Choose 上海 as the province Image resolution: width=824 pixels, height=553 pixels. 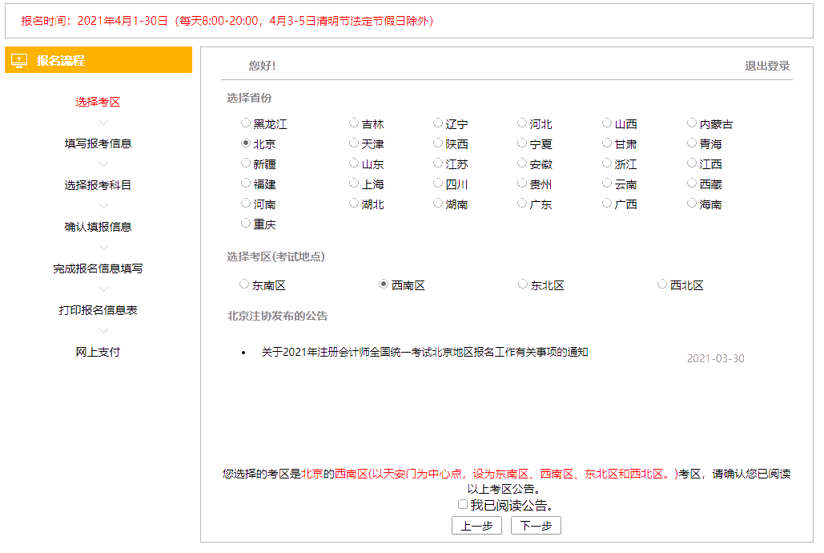354,183
